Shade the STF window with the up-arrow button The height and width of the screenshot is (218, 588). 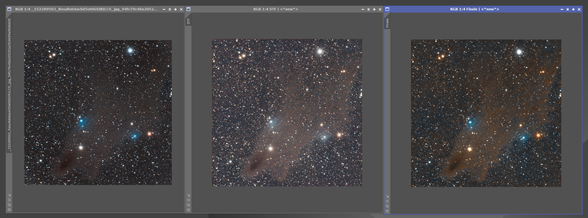coord(368,9)
